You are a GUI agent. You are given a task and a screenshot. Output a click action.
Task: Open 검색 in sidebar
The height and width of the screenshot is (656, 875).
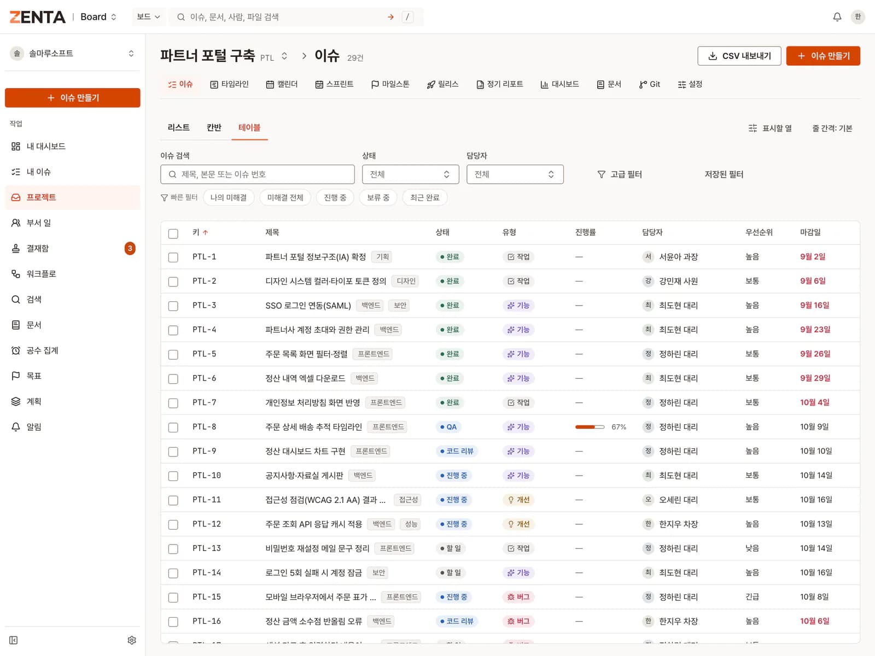[73, 300]
